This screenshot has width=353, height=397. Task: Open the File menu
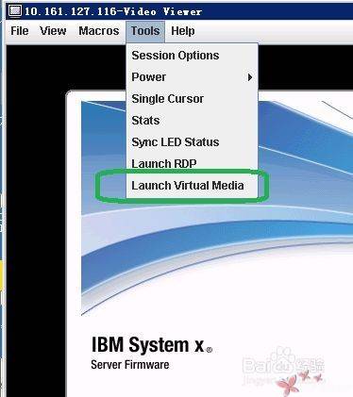[x=20, y=31]
